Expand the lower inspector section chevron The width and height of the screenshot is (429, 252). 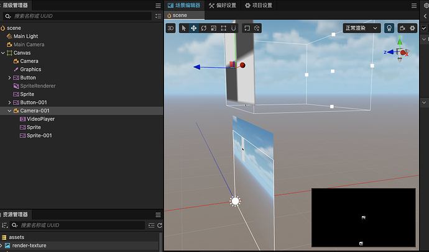[x=424, y=102]
